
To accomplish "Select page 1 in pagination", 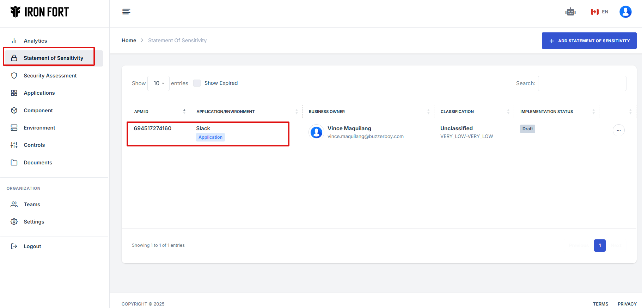I will tap(599, 245).
